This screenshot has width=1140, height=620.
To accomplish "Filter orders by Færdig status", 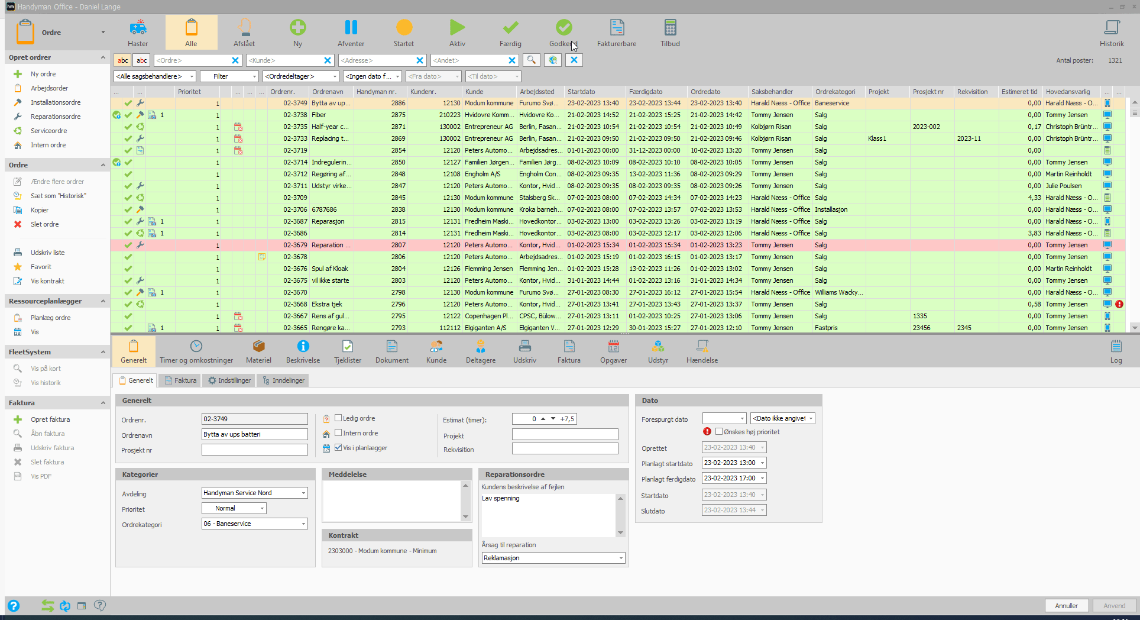I will tap(510, 33).
